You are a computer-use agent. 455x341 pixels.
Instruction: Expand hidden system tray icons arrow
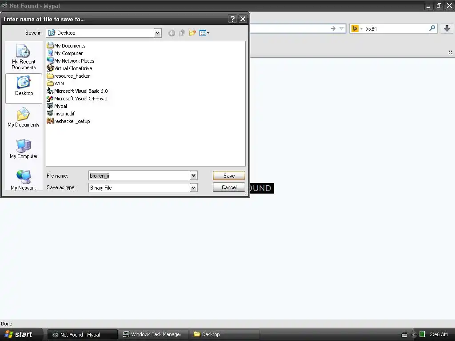click(x=414, y=335)
